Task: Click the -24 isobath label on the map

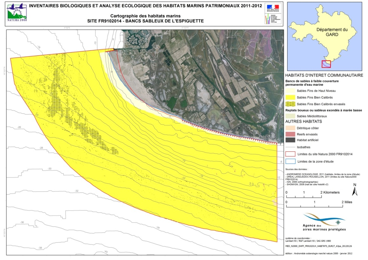Action: pyautogui.click(x=37, y=115)
